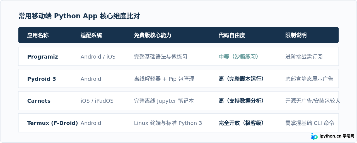Click 'Android / iOS' in the Programiz row
This screenshot has width=357, height=143.
point(98,57)
